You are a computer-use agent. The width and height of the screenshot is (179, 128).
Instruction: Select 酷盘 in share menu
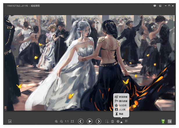pyautogui.click(x=121, y=114)
